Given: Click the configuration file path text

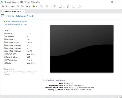Looking at the screenshot, I should [74, 85].
